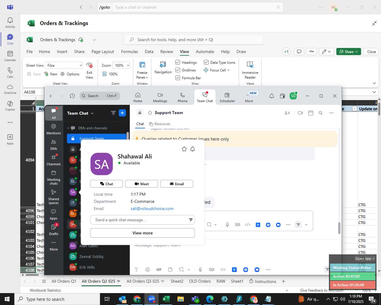
Task: Open Copilot in the Teams sidebar
Action: [10, 106]
